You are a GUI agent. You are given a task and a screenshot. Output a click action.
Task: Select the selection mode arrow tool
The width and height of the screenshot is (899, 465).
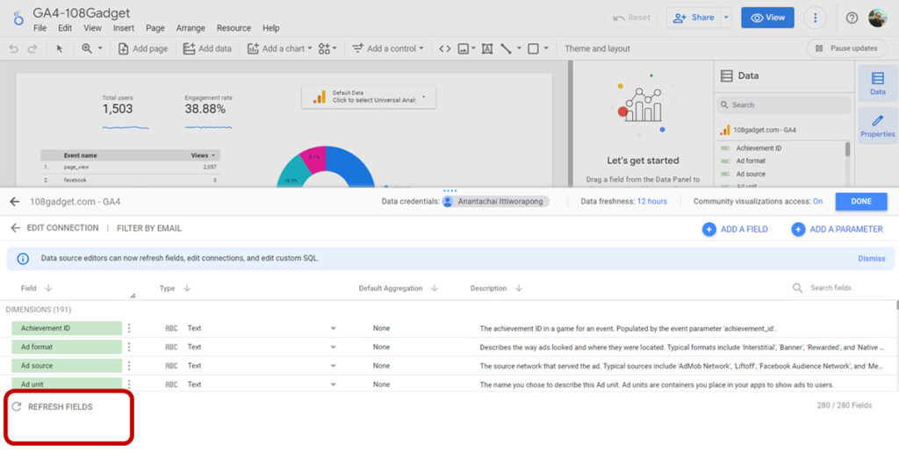tap(59, 48)
